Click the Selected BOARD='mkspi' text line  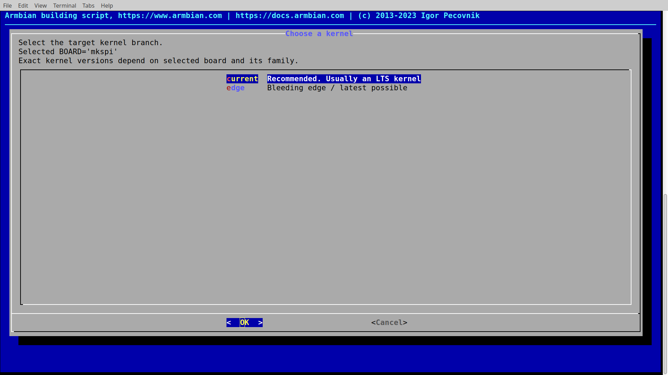pos(68,52)
